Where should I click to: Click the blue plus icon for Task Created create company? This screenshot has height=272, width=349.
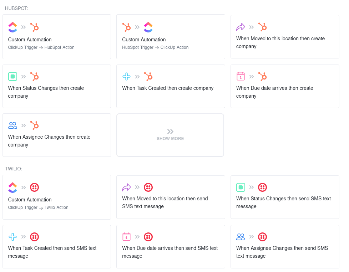coord(126,77)
